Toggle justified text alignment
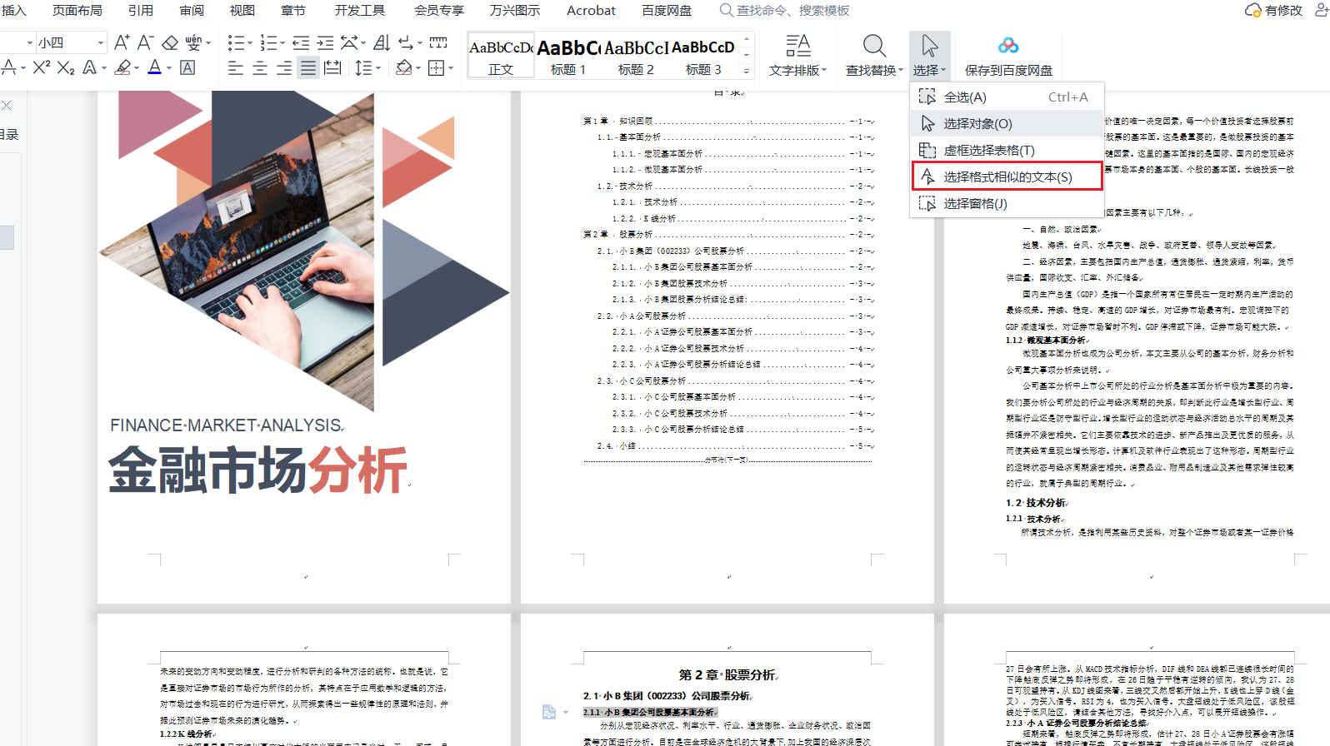 [308, 68]
